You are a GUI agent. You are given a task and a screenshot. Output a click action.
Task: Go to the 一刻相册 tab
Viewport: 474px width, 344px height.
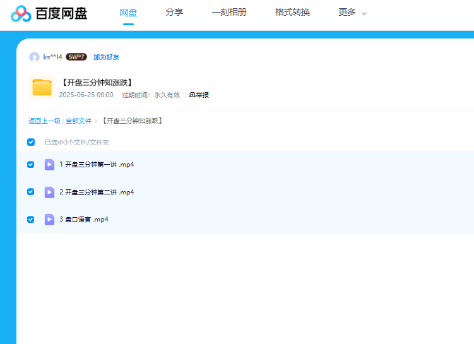(x=229, y=13)
